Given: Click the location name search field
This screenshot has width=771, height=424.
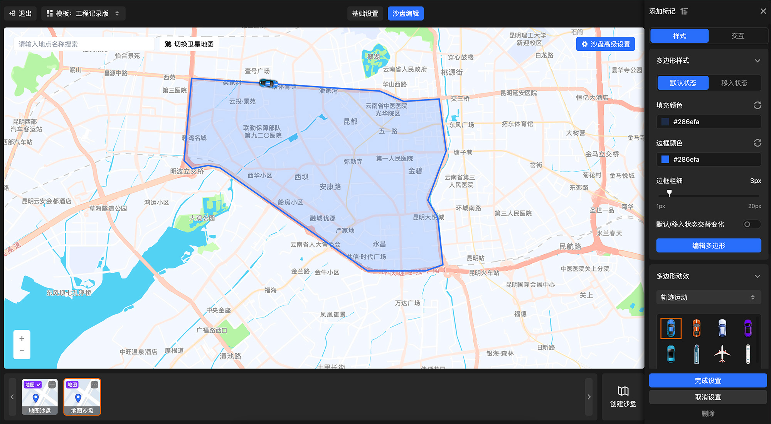Looking at the screenshot, I should [85, 44].
